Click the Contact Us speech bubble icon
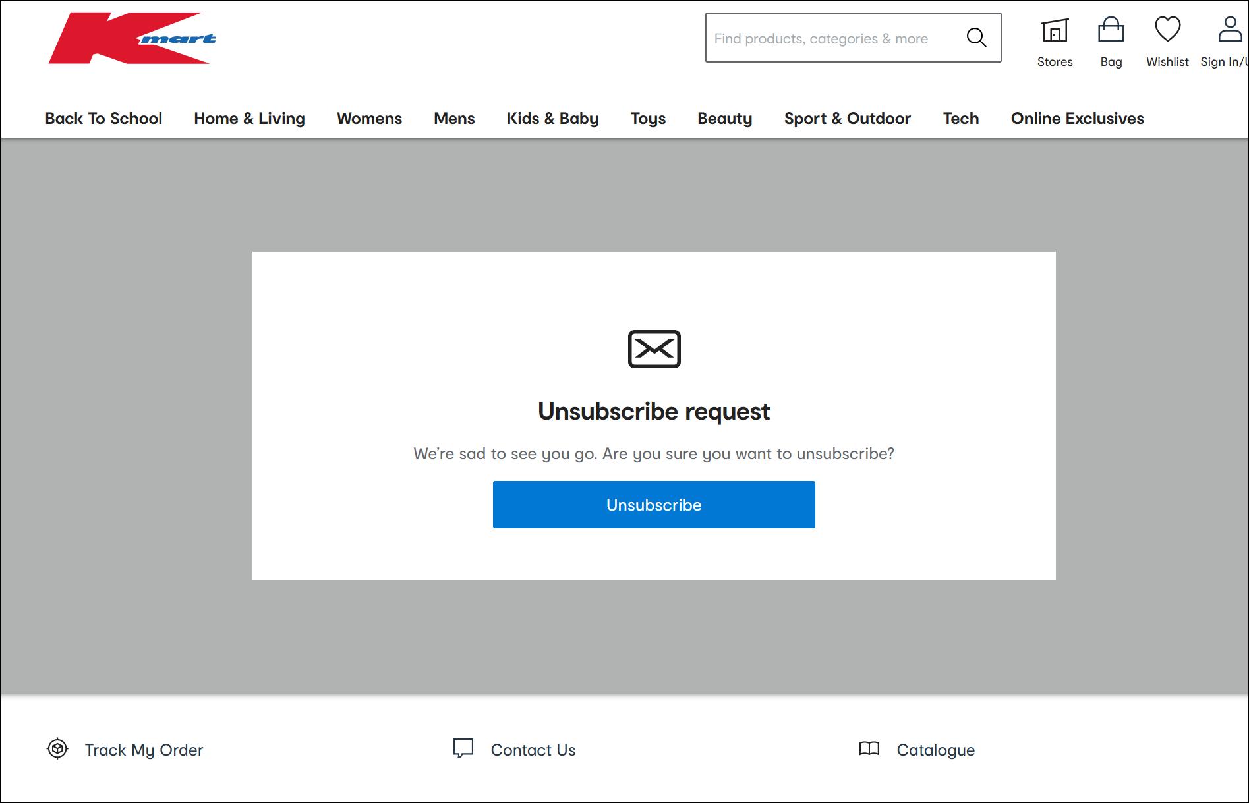1249x803 pixels. coord(463,749)
